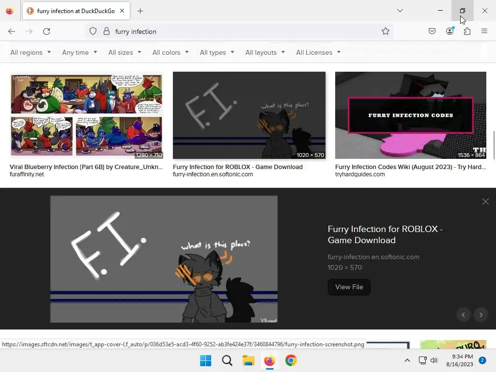
Task: Open the tracking protection shield icon
Action: [93, 31]
